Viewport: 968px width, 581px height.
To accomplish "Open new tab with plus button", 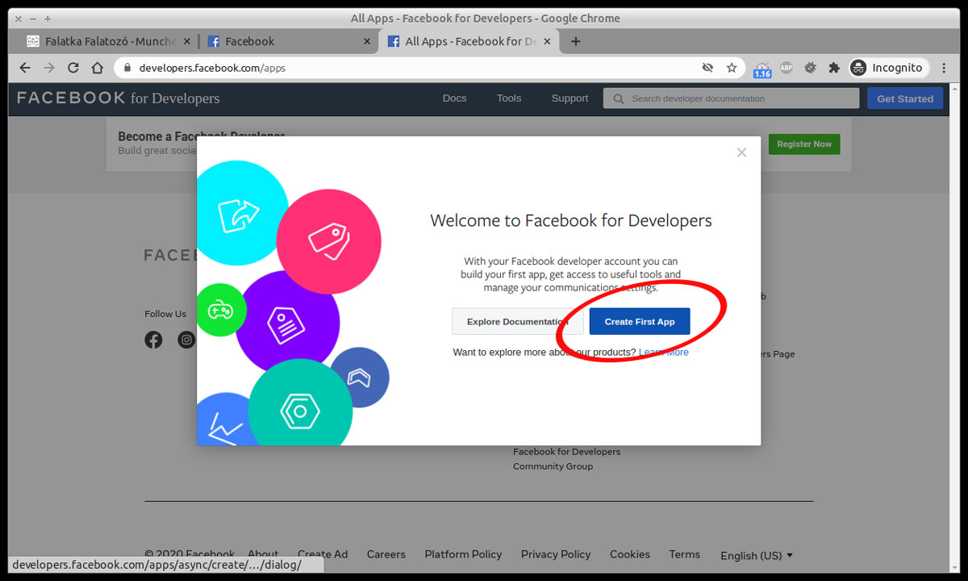I will click(x=575, y=41).
